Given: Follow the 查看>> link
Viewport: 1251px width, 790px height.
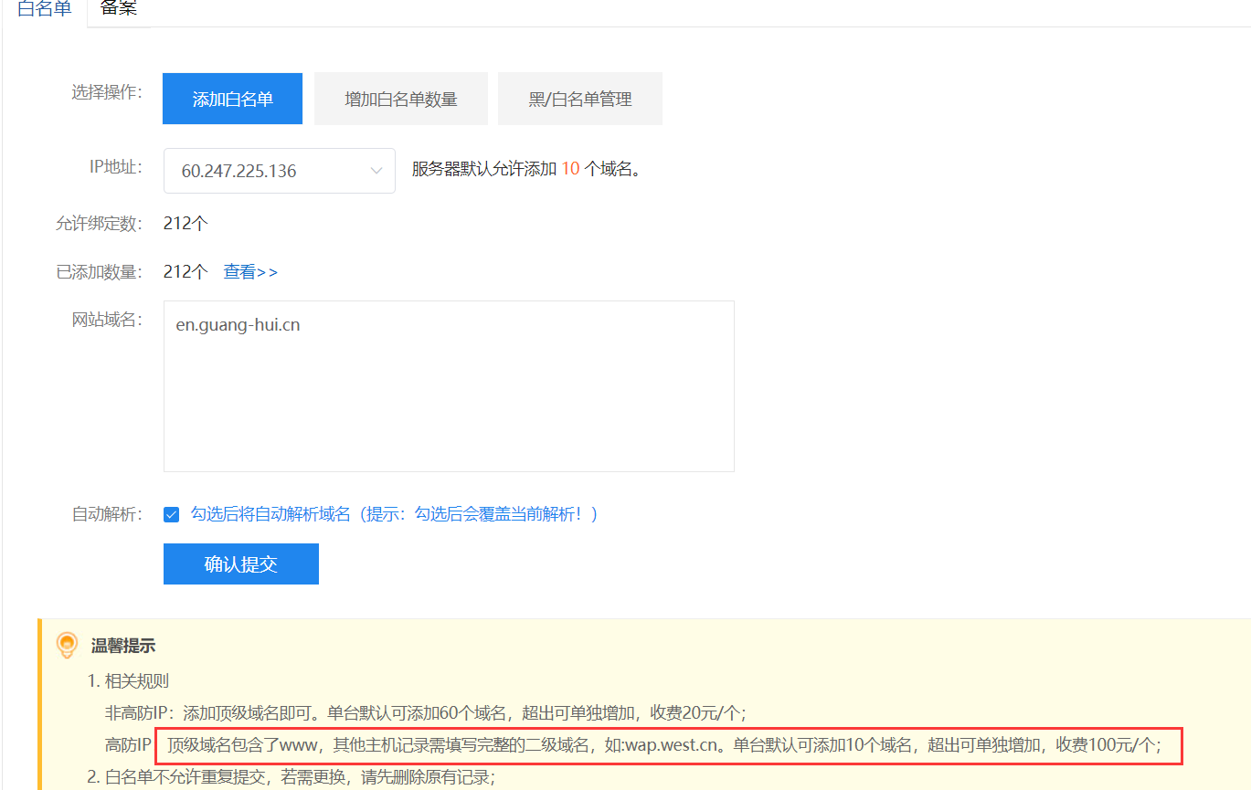Looking at the screenshot, I should pos(250,271).
